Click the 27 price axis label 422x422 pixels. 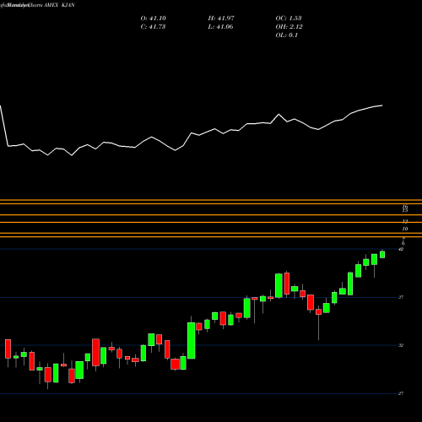coord(401,393)
